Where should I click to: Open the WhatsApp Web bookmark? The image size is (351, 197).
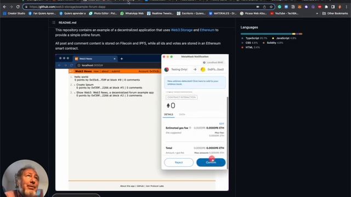tap(132, 13)
